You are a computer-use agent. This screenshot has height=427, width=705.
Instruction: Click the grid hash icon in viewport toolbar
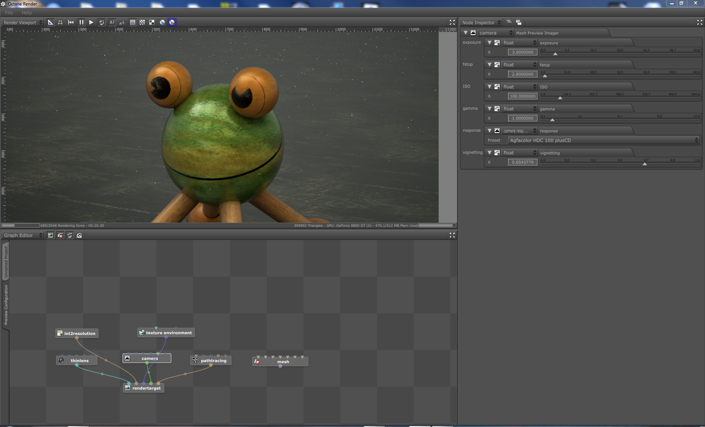[60, 22]
